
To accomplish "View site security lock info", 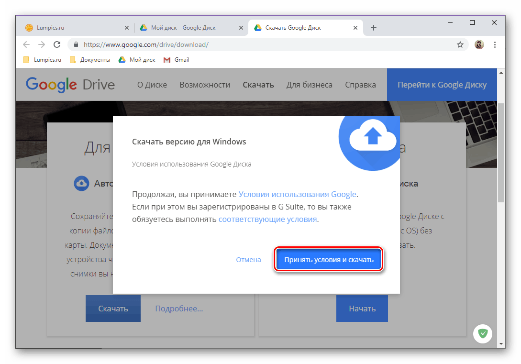I will pyautogui.click(x=76, y=44).
